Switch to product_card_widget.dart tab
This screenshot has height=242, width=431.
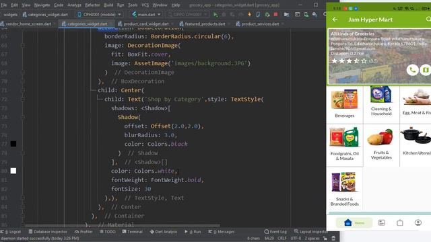146,24
